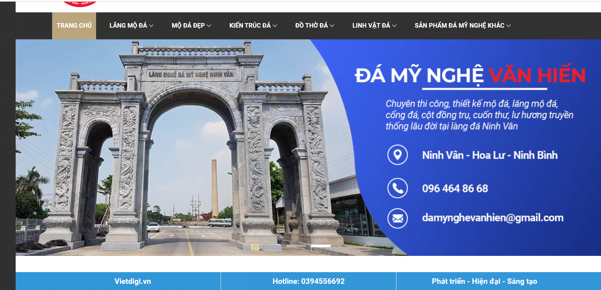This screenshot has width=601, height=290.
Task: Click the Vietdigi.vn link
Action: click(x=133, y=281)
